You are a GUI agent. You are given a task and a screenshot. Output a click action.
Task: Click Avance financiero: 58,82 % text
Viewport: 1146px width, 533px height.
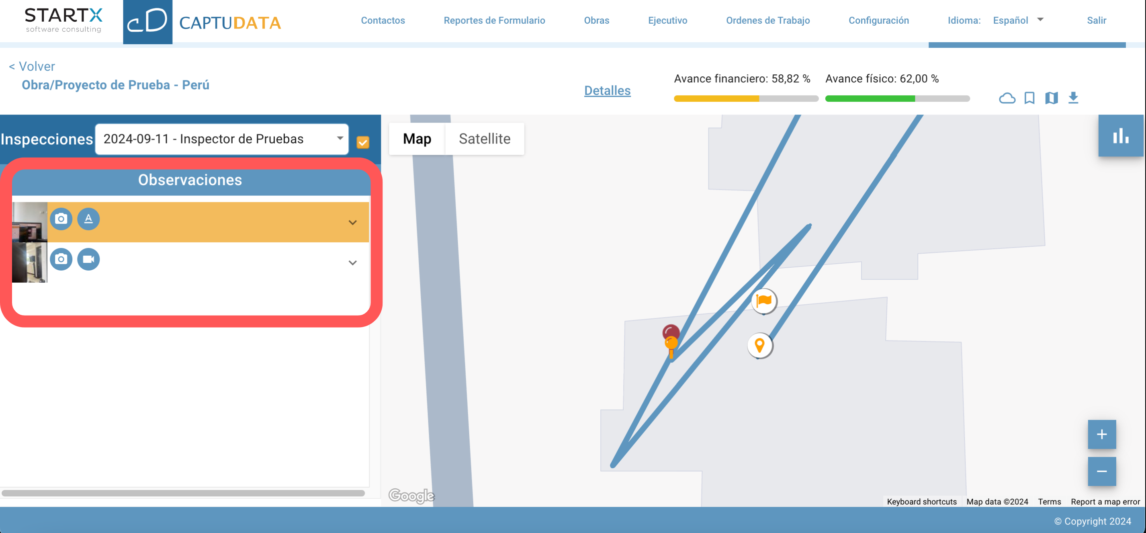(742, 79)
